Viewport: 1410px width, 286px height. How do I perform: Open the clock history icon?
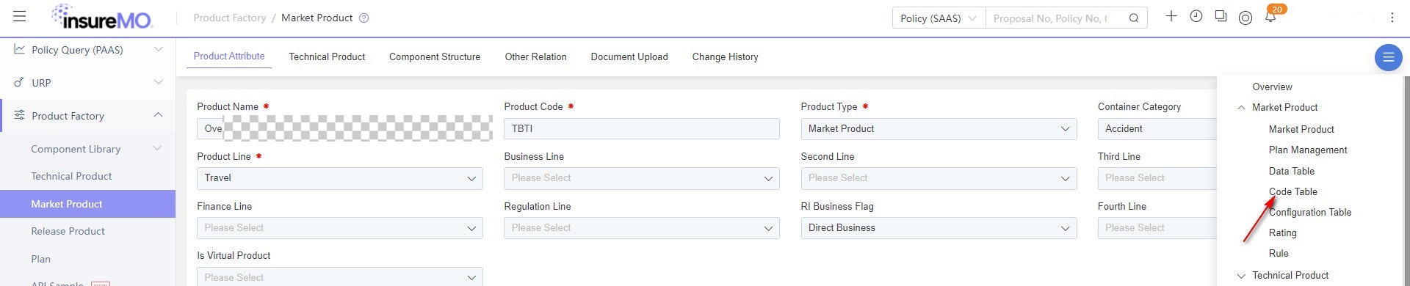pos(1196,16)
